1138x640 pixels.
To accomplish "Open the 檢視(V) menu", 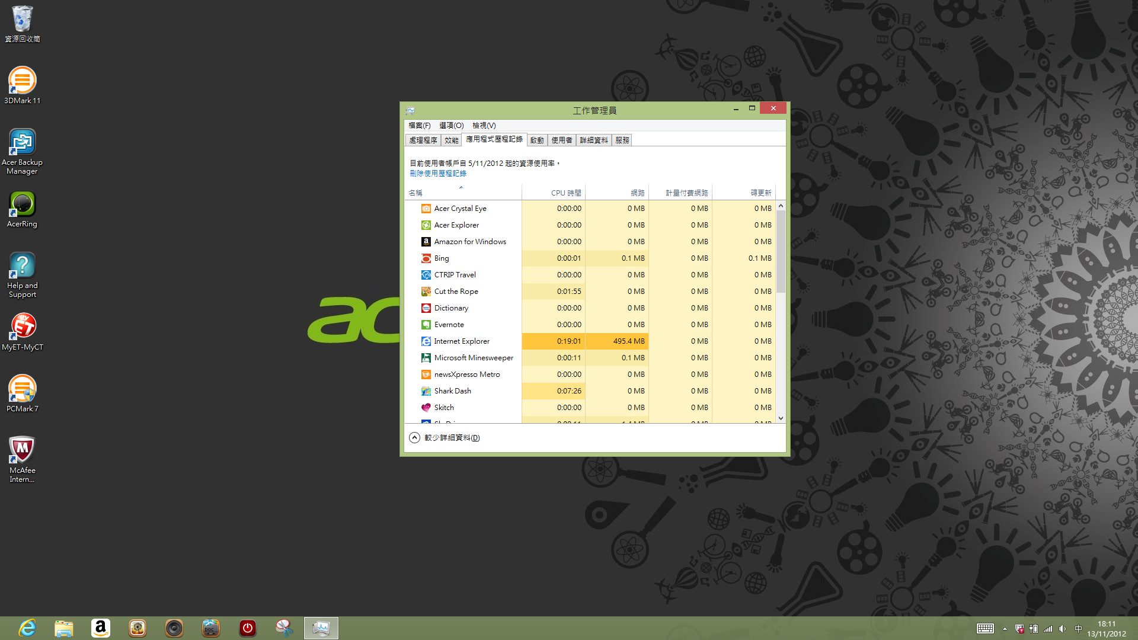I will click(x=484, y=126).
